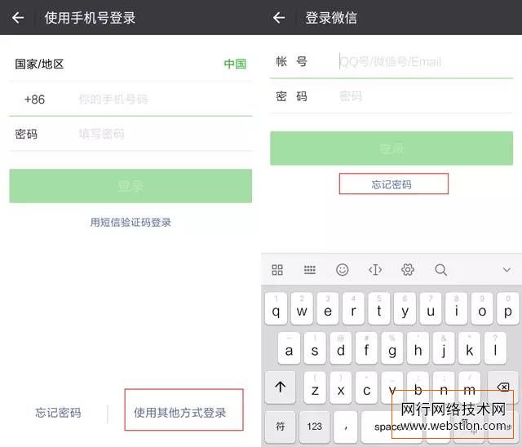
Task: Tap the h key
Action: [x=418, y=348]
